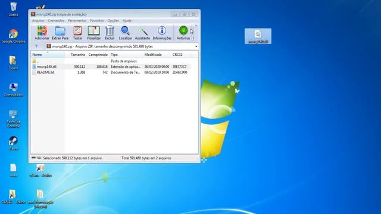Click the 21A6C900 CRC value
This screenshot has width=381, height=214.
pyautogui.click(x=180, y=73)
